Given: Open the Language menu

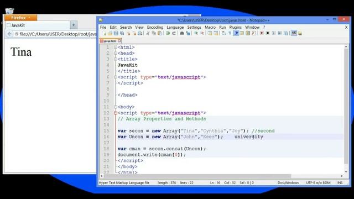Looking at the screenshot, I should (175, 27).
